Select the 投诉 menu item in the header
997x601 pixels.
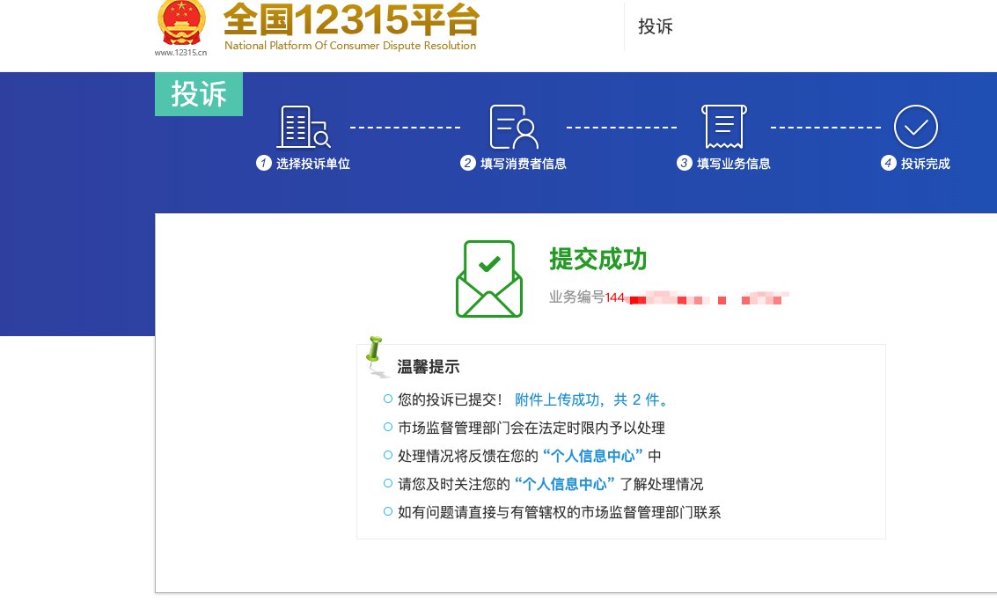click(x=655, y=27)
